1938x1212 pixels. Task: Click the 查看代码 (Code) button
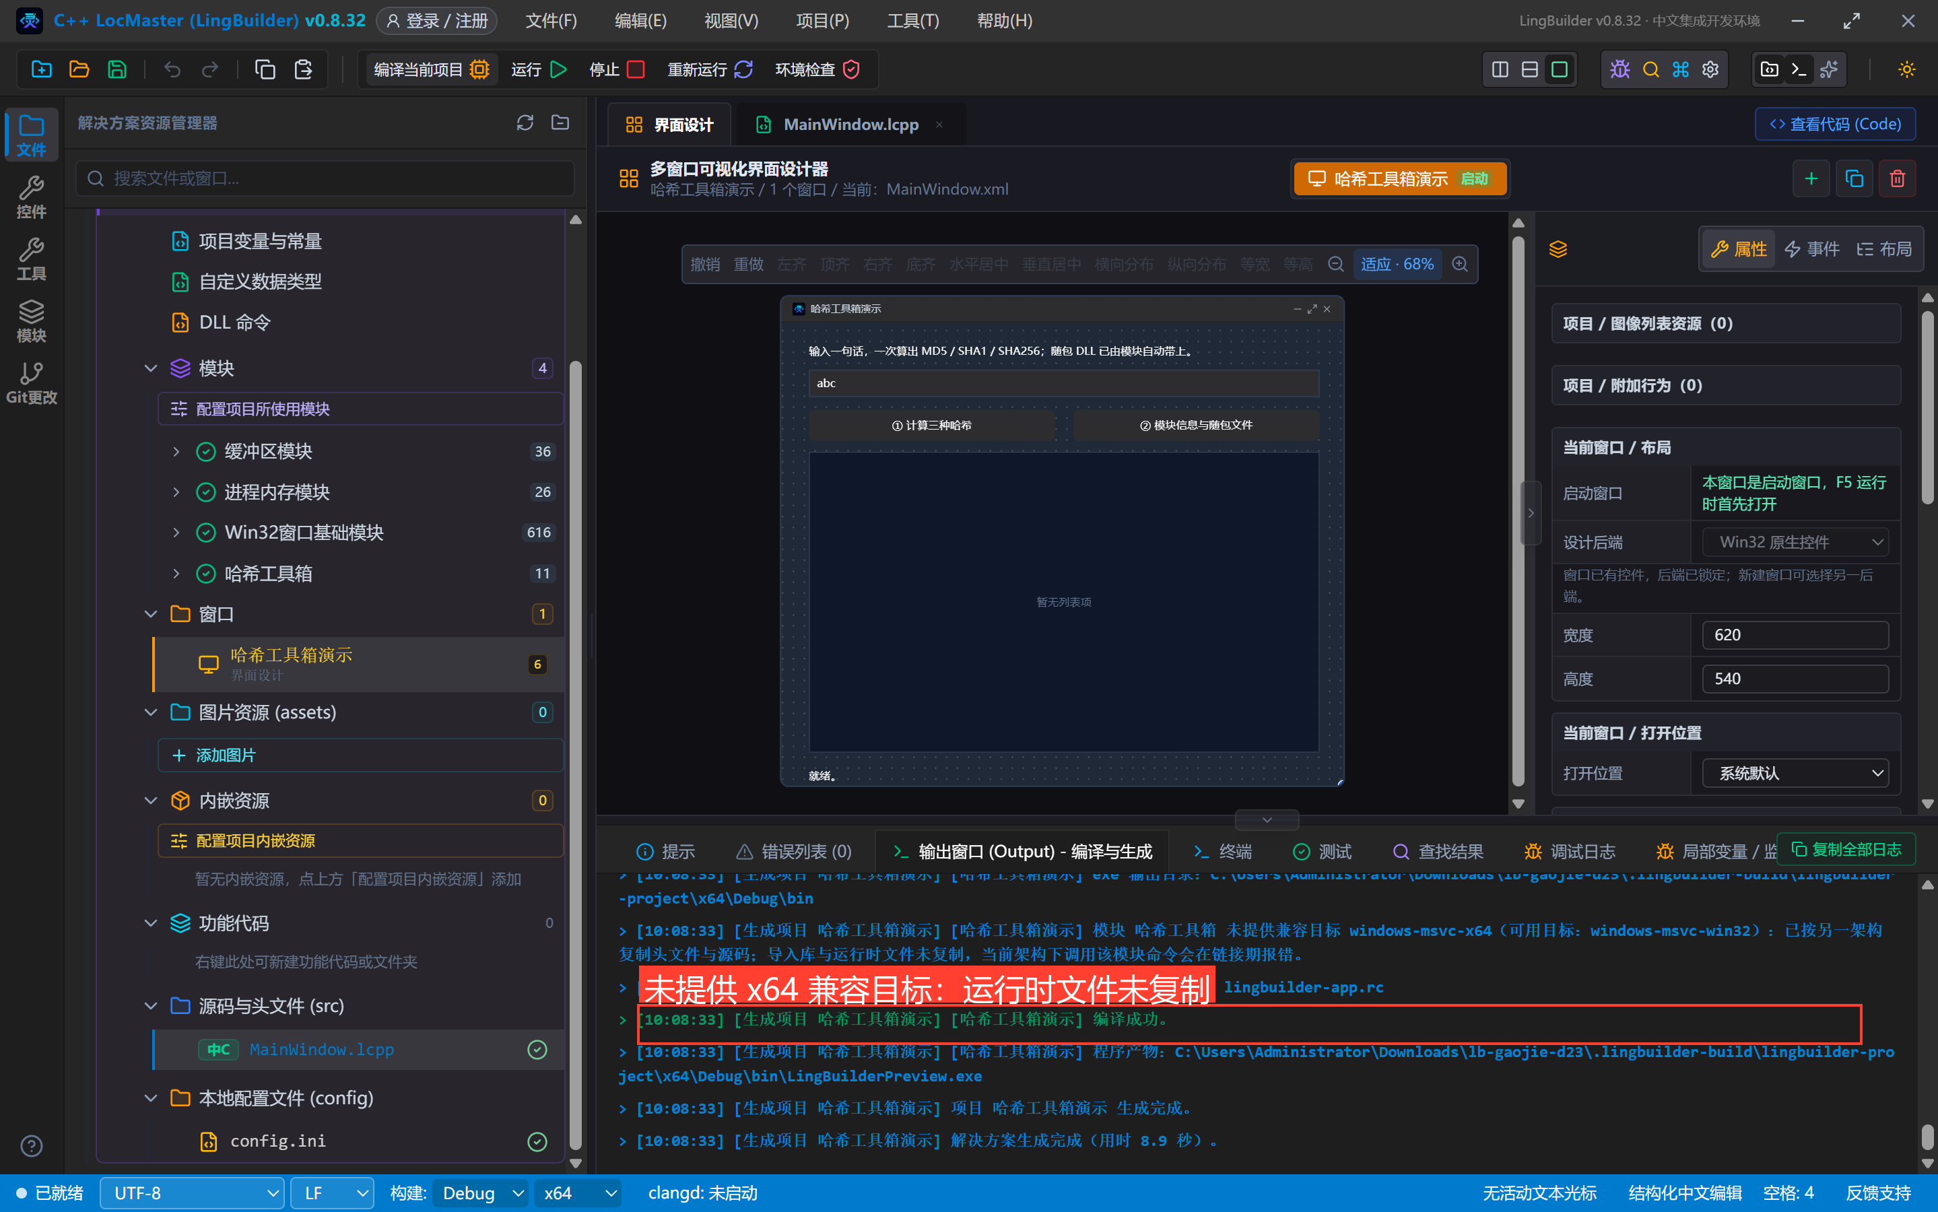coord(1836,123)
